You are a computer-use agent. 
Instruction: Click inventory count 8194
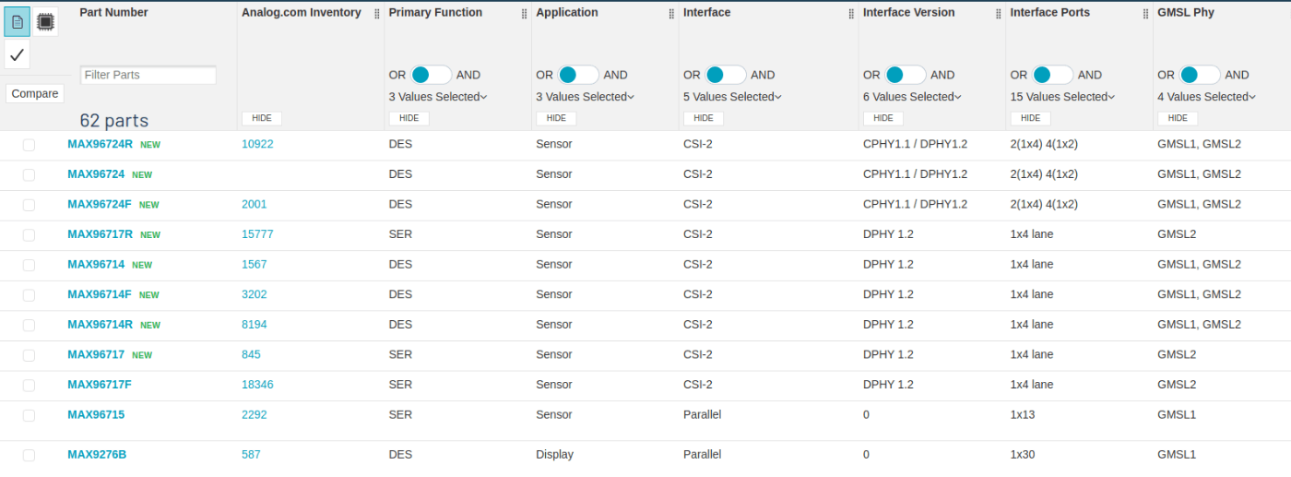tap(255, 324)
